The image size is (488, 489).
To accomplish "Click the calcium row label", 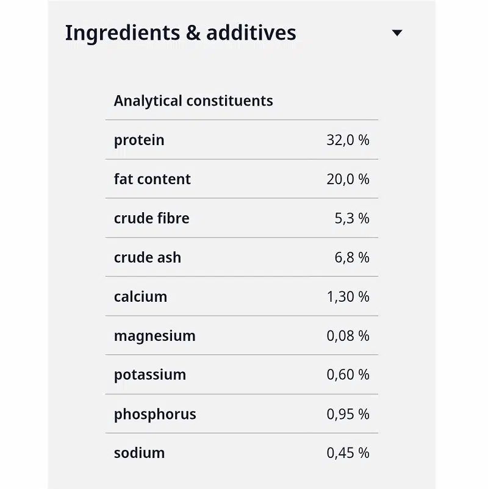I will pyautogui.click(x=140, y=296).
